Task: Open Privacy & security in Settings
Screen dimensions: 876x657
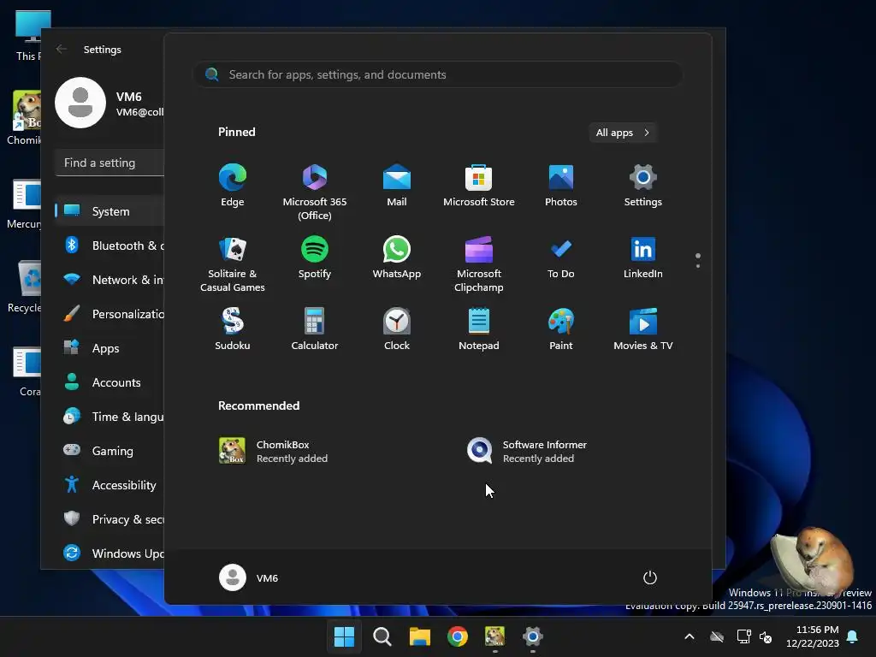Action: coord(110,519)
